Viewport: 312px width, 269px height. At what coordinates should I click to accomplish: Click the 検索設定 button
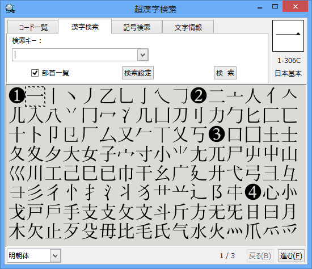click(x=138, y=73)
